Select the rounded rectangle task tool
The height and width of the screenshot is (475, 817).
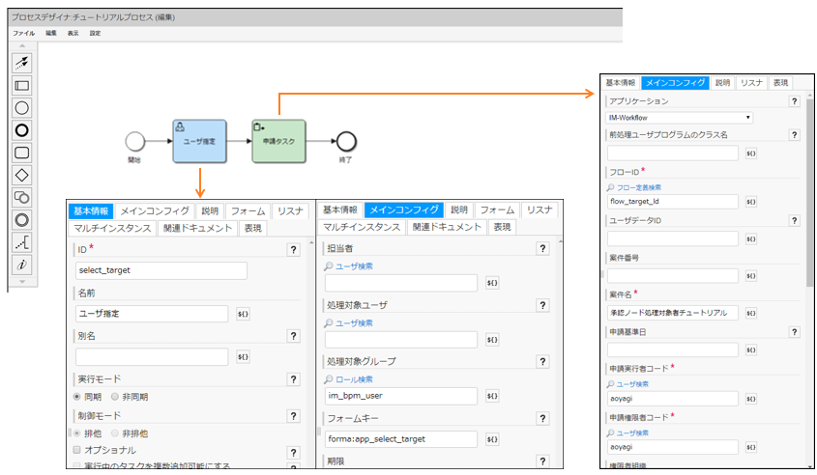[x=22, y=153]
